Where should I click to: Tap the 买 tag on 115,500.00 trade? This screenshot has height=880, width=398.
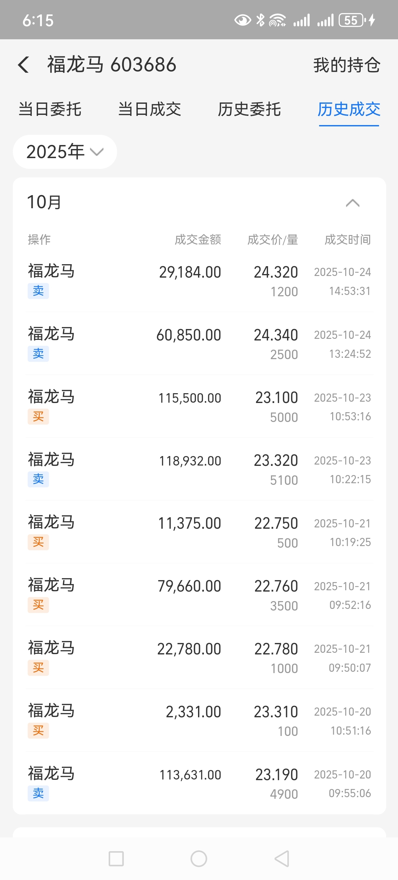(x=38, y=417)
